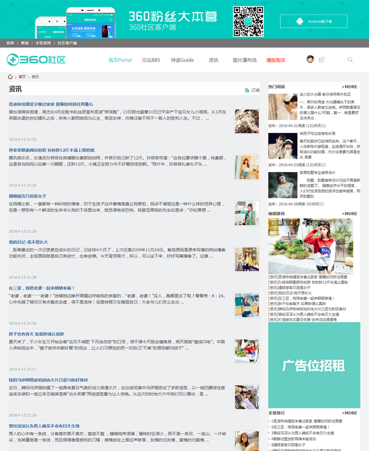Click the 360社区 logo
Image resolution: width=369 pixels, height=451 pixels.
[36, 60]
